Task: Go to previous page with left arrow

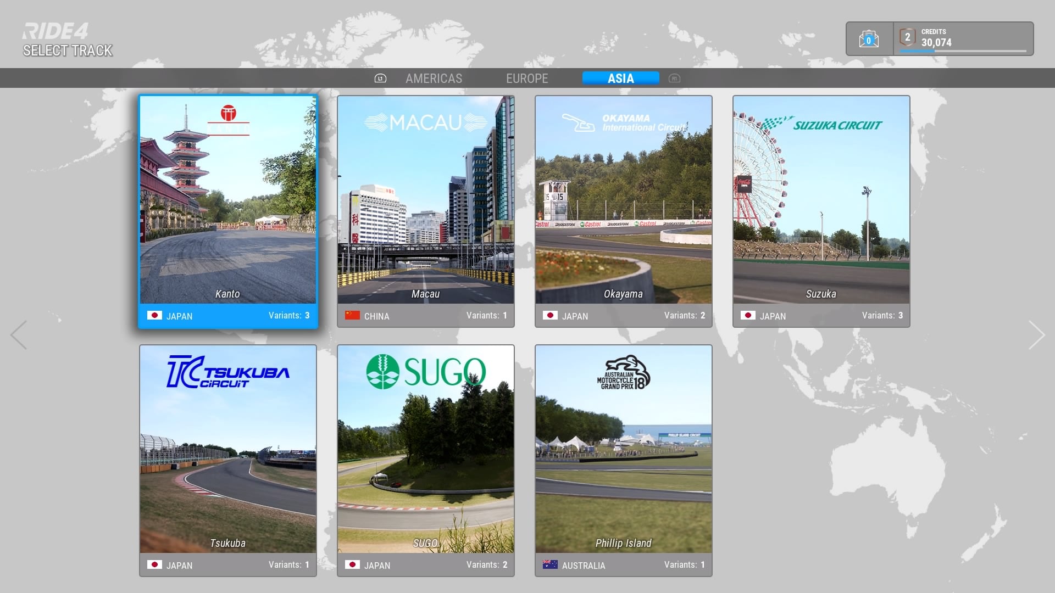Action: (19, 335)
